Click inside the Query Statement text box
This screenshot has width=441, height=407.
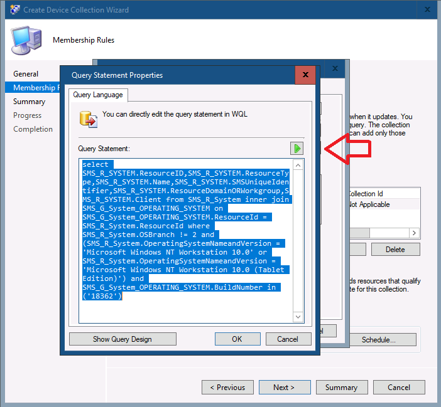(185, 241)
